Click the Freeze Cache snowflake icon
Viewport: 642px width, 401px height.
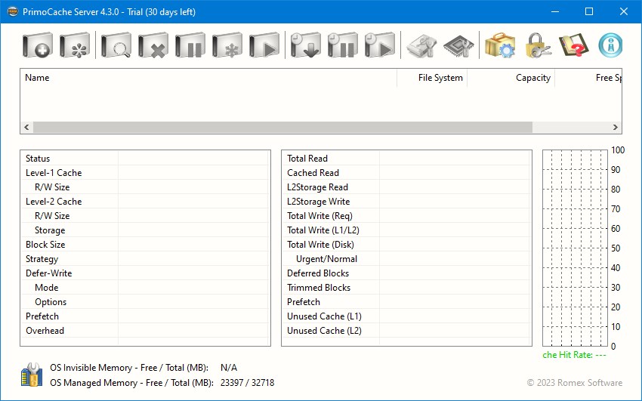click(x=227, y=45)
